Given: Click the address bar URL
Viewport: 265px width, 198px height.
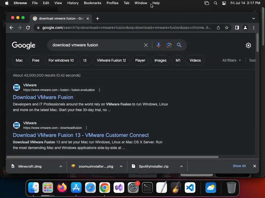Looking at the screenshot, I should pyautogui.click(x=127, y=28).
